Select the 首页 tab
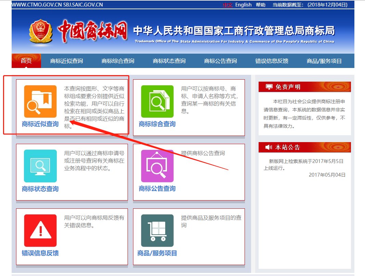 [x=26, y=60]
